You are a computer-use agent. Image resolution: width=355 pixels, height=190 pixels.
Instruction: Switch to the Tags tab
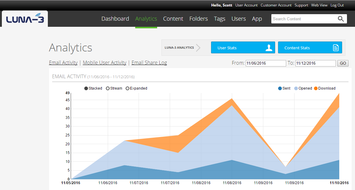[x=219, y=19]
